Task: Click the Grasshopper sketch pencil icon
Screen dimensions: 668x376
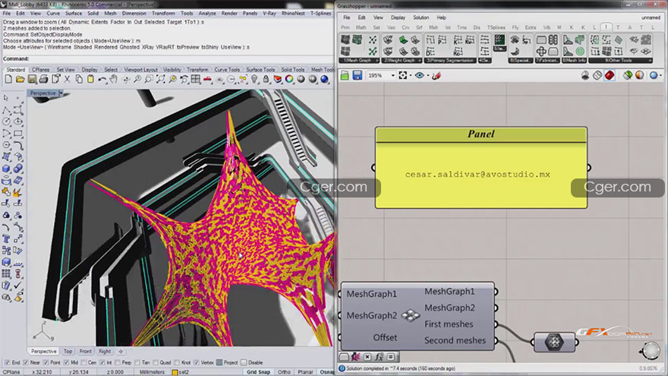Action: point(436,76)
